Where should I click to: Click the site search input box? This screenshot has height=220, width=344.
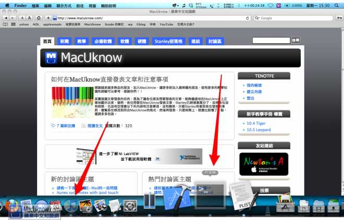click(271, 40)
